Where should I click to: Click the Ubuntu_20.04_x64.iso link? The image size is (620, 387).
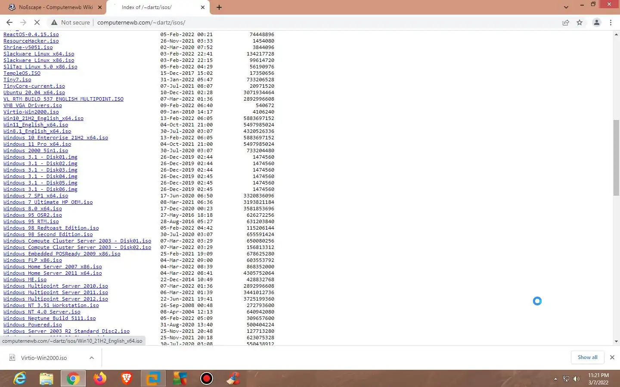point(34,92)
